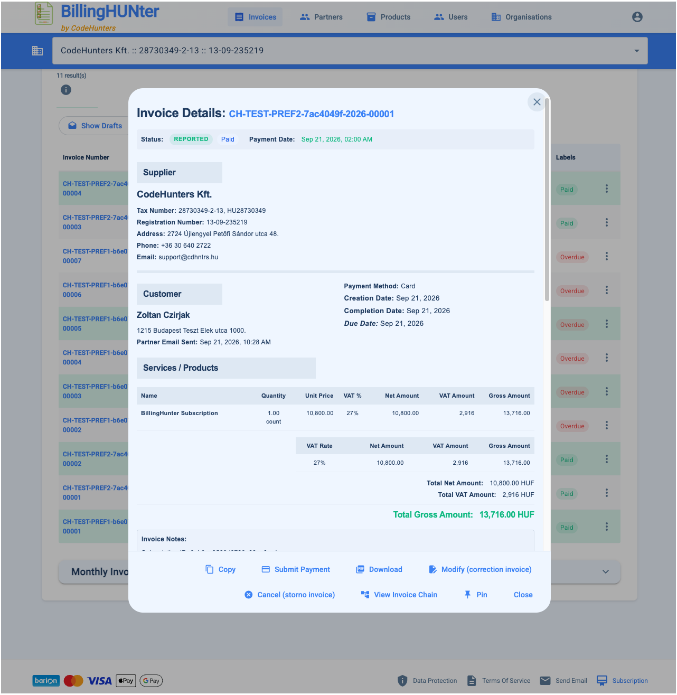Click the invoice number link in dialog title
Viewport: 677px width, 695px height.
pos(312,114)
